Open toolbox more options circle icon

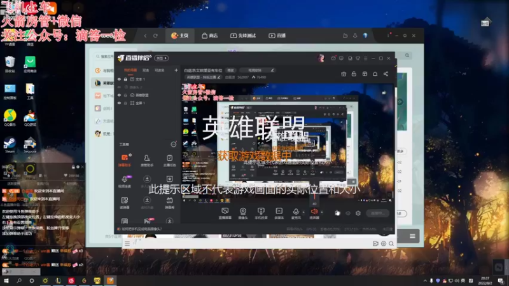tap(174, 144)
